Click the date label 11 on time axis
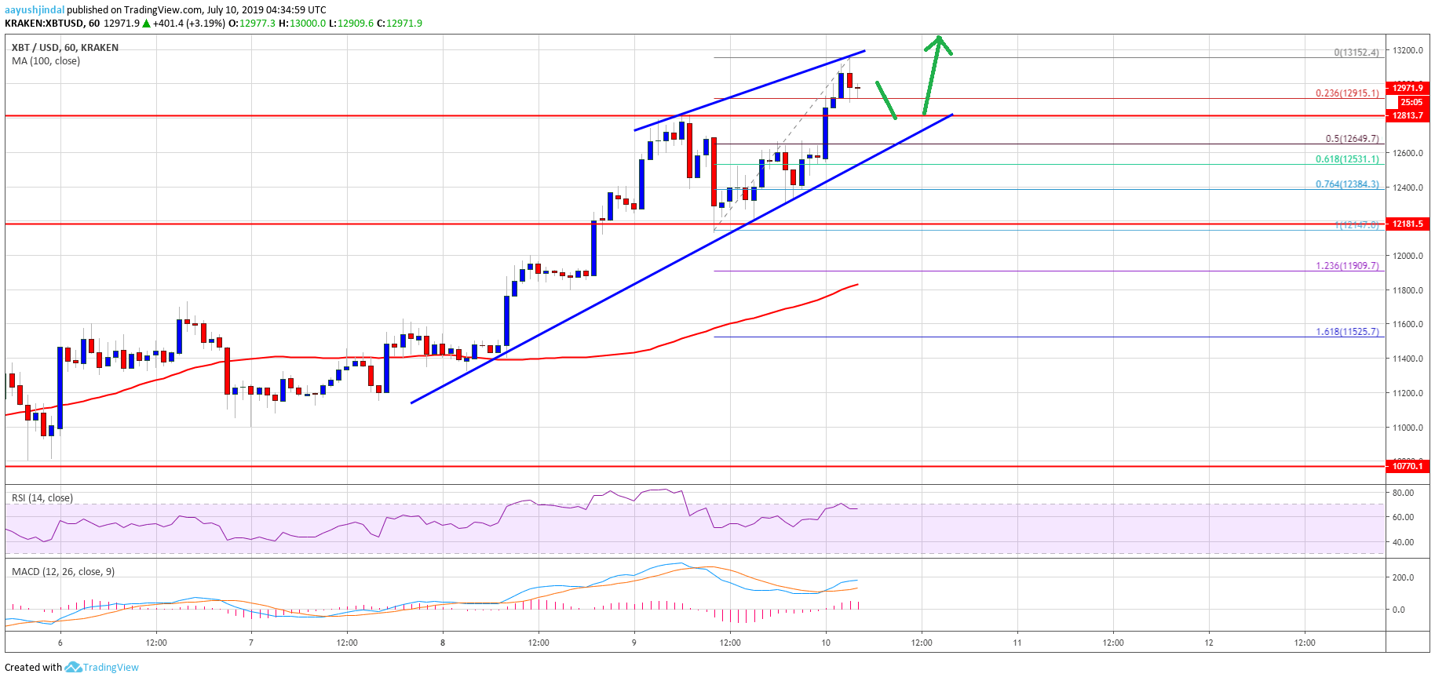This screenshot has height=681, width=1435. pyautogui.click(x=1017, y=643)
